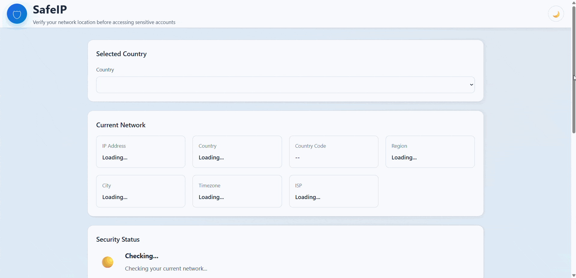Image resolution: width=576 pixels, height=278 pixels.
Task: Click the yellow Checking status indicator icon
Action: pyautogui.click(x=108, y=262)
